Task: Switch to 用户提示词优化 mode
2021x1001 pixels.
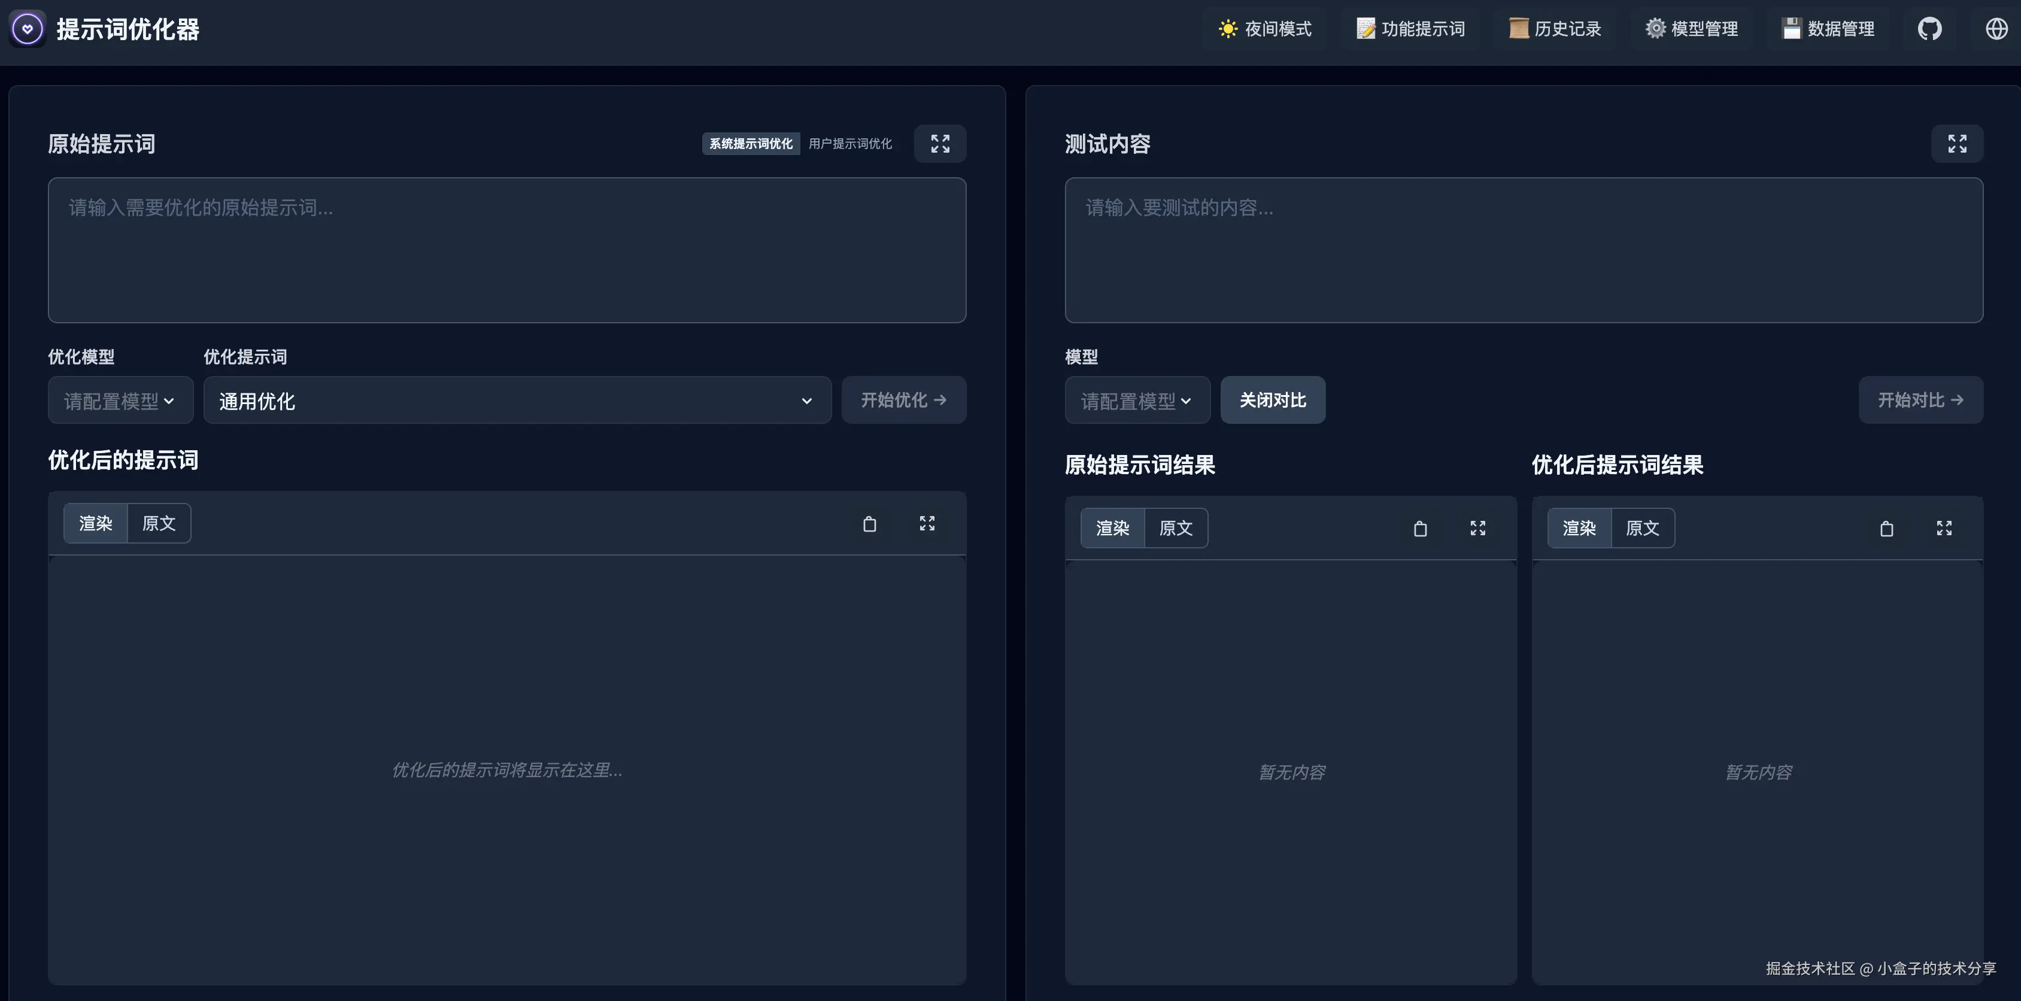Action: tap(849, 144)
